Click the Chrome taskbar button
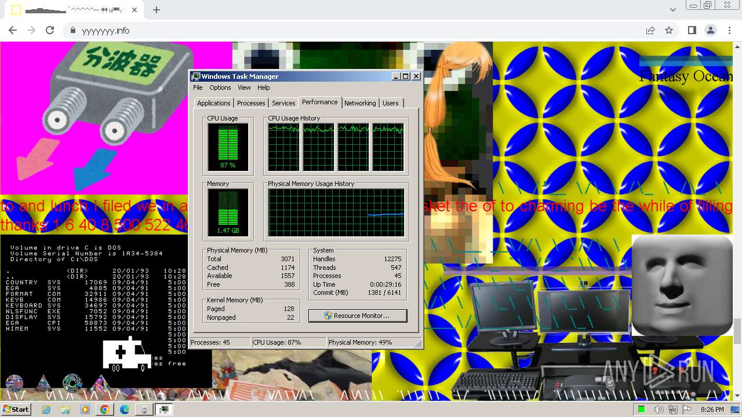The height and width of the screenshot is (417, 742). coord(104,409)
